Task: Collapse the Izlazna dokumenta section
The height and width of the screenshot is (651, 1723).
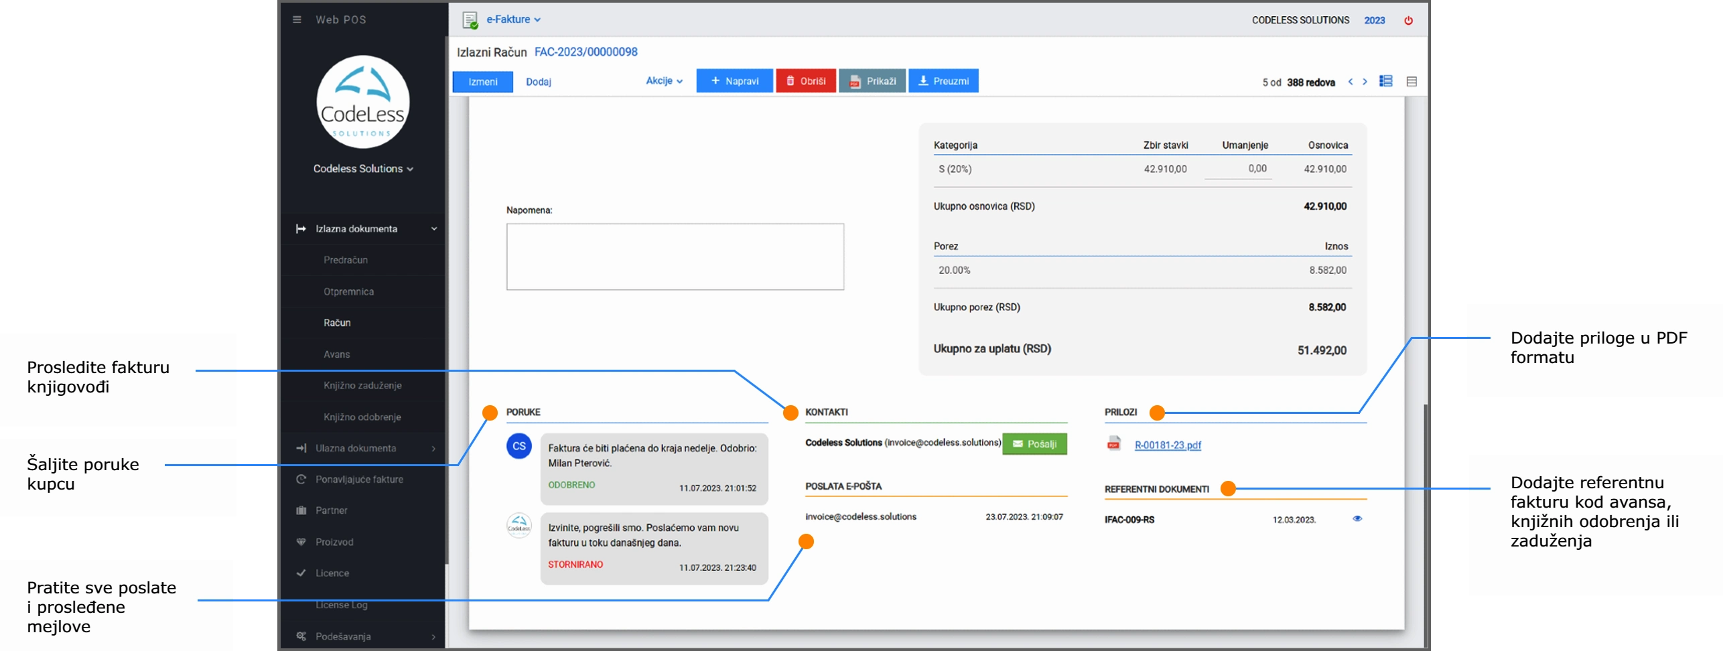Action: [x=362, y=229]
